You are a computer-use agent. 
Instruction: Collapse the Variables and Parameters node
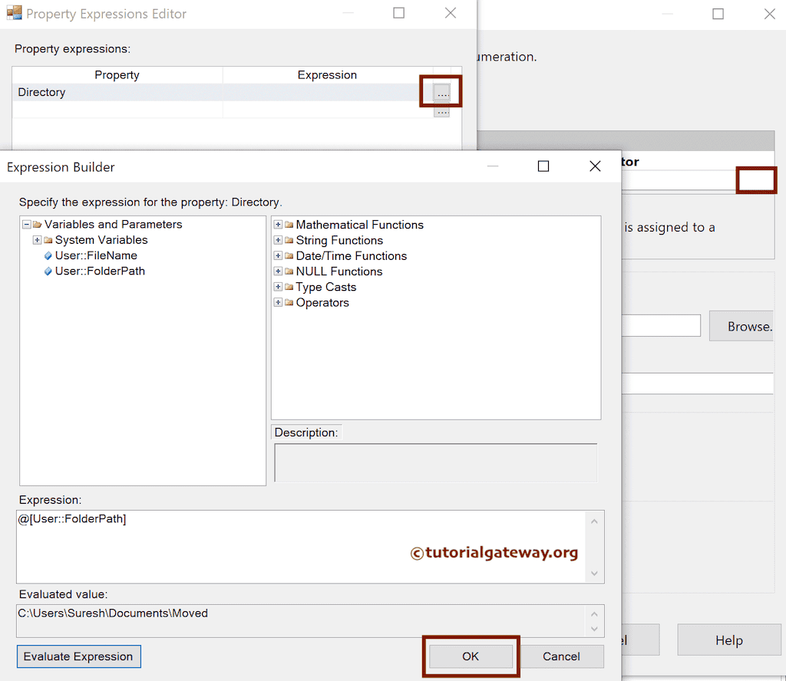pos(27,225)
